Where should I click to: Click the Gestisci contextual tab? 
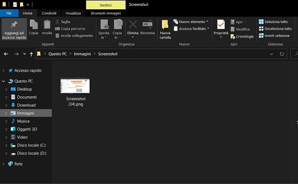coord(106,5)
